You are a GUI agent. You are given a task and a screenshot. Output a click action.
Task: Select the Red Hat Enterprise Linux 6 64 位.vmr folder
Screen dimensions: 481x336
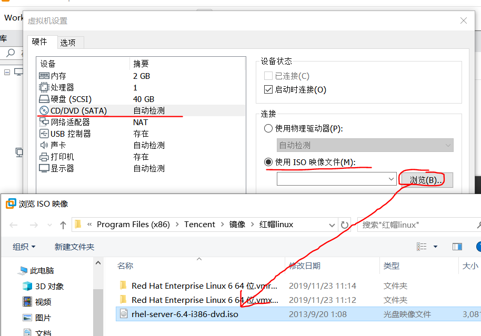(x=204, y=286)
